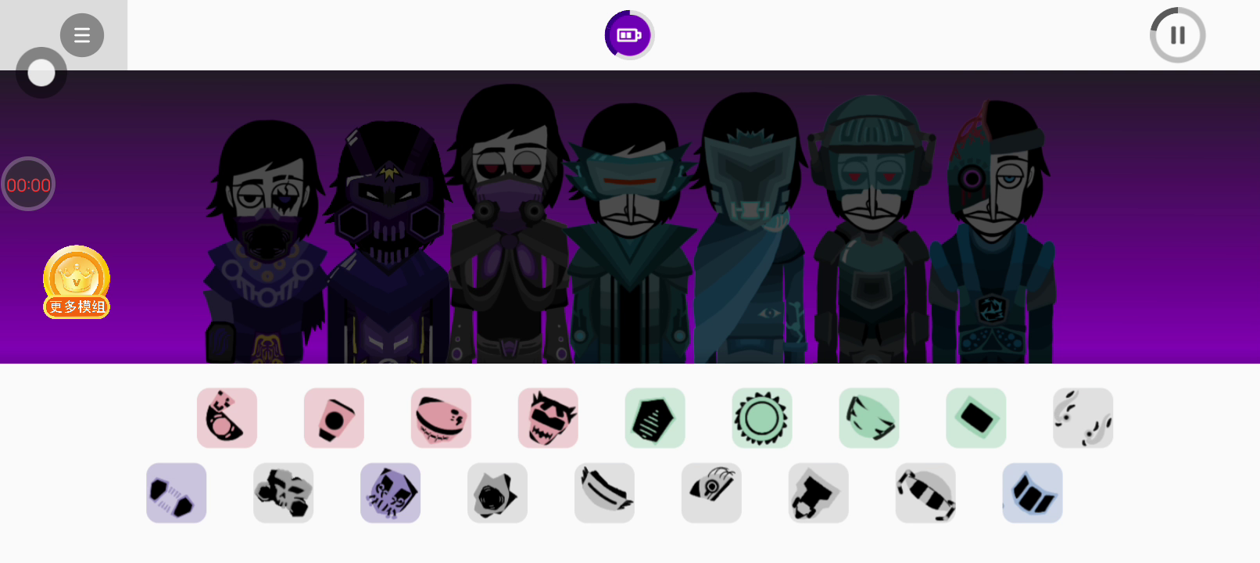Select the green striped sheet icon
The image size is (1260, 563).
pos(655,418)
